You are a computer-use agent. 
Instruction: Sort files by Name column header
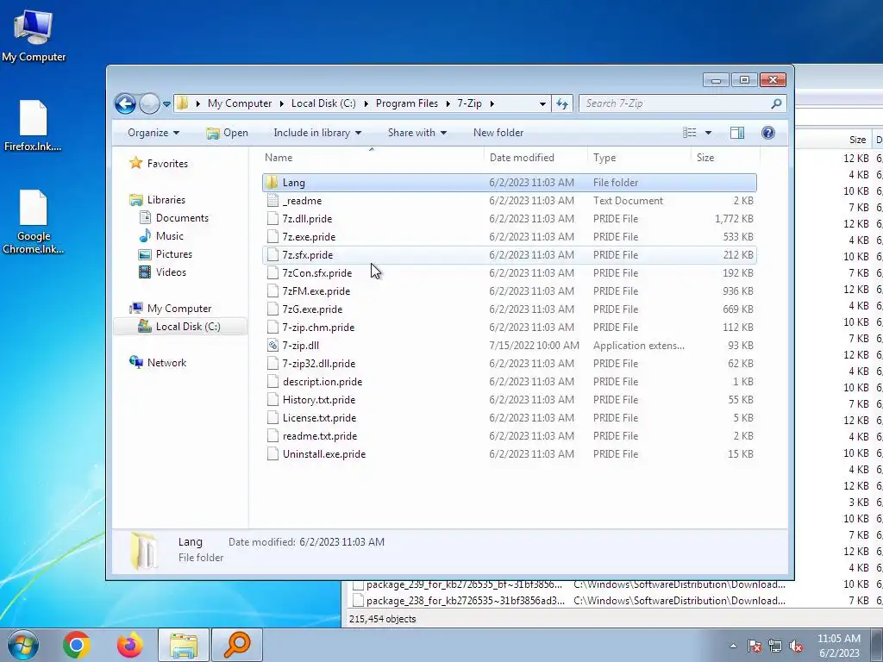tap(372, 158)
